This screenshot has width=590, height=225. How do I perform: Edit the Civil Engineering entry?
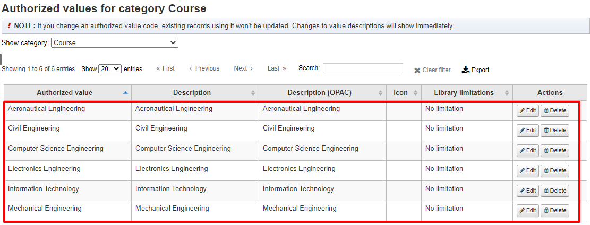pos(527,131)
